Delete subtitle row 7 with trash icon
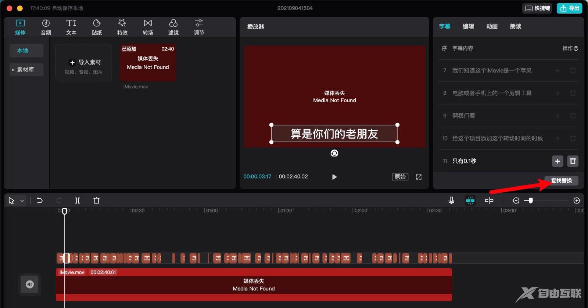588x308 pixels. click(573, 70)
